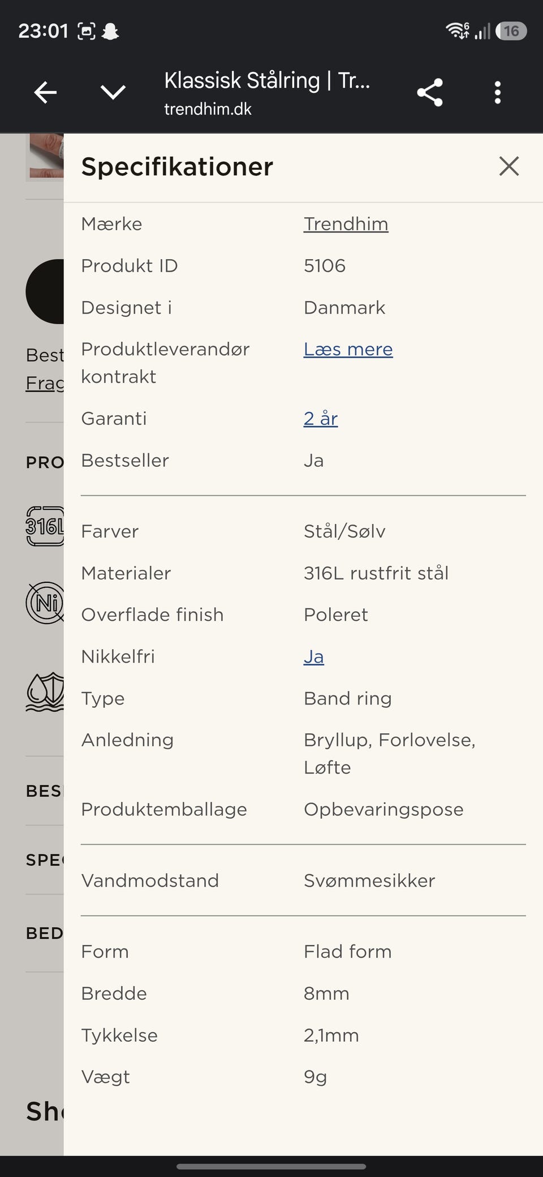Tap the share icon
The image size is (543, 1177).
point(430,92)
